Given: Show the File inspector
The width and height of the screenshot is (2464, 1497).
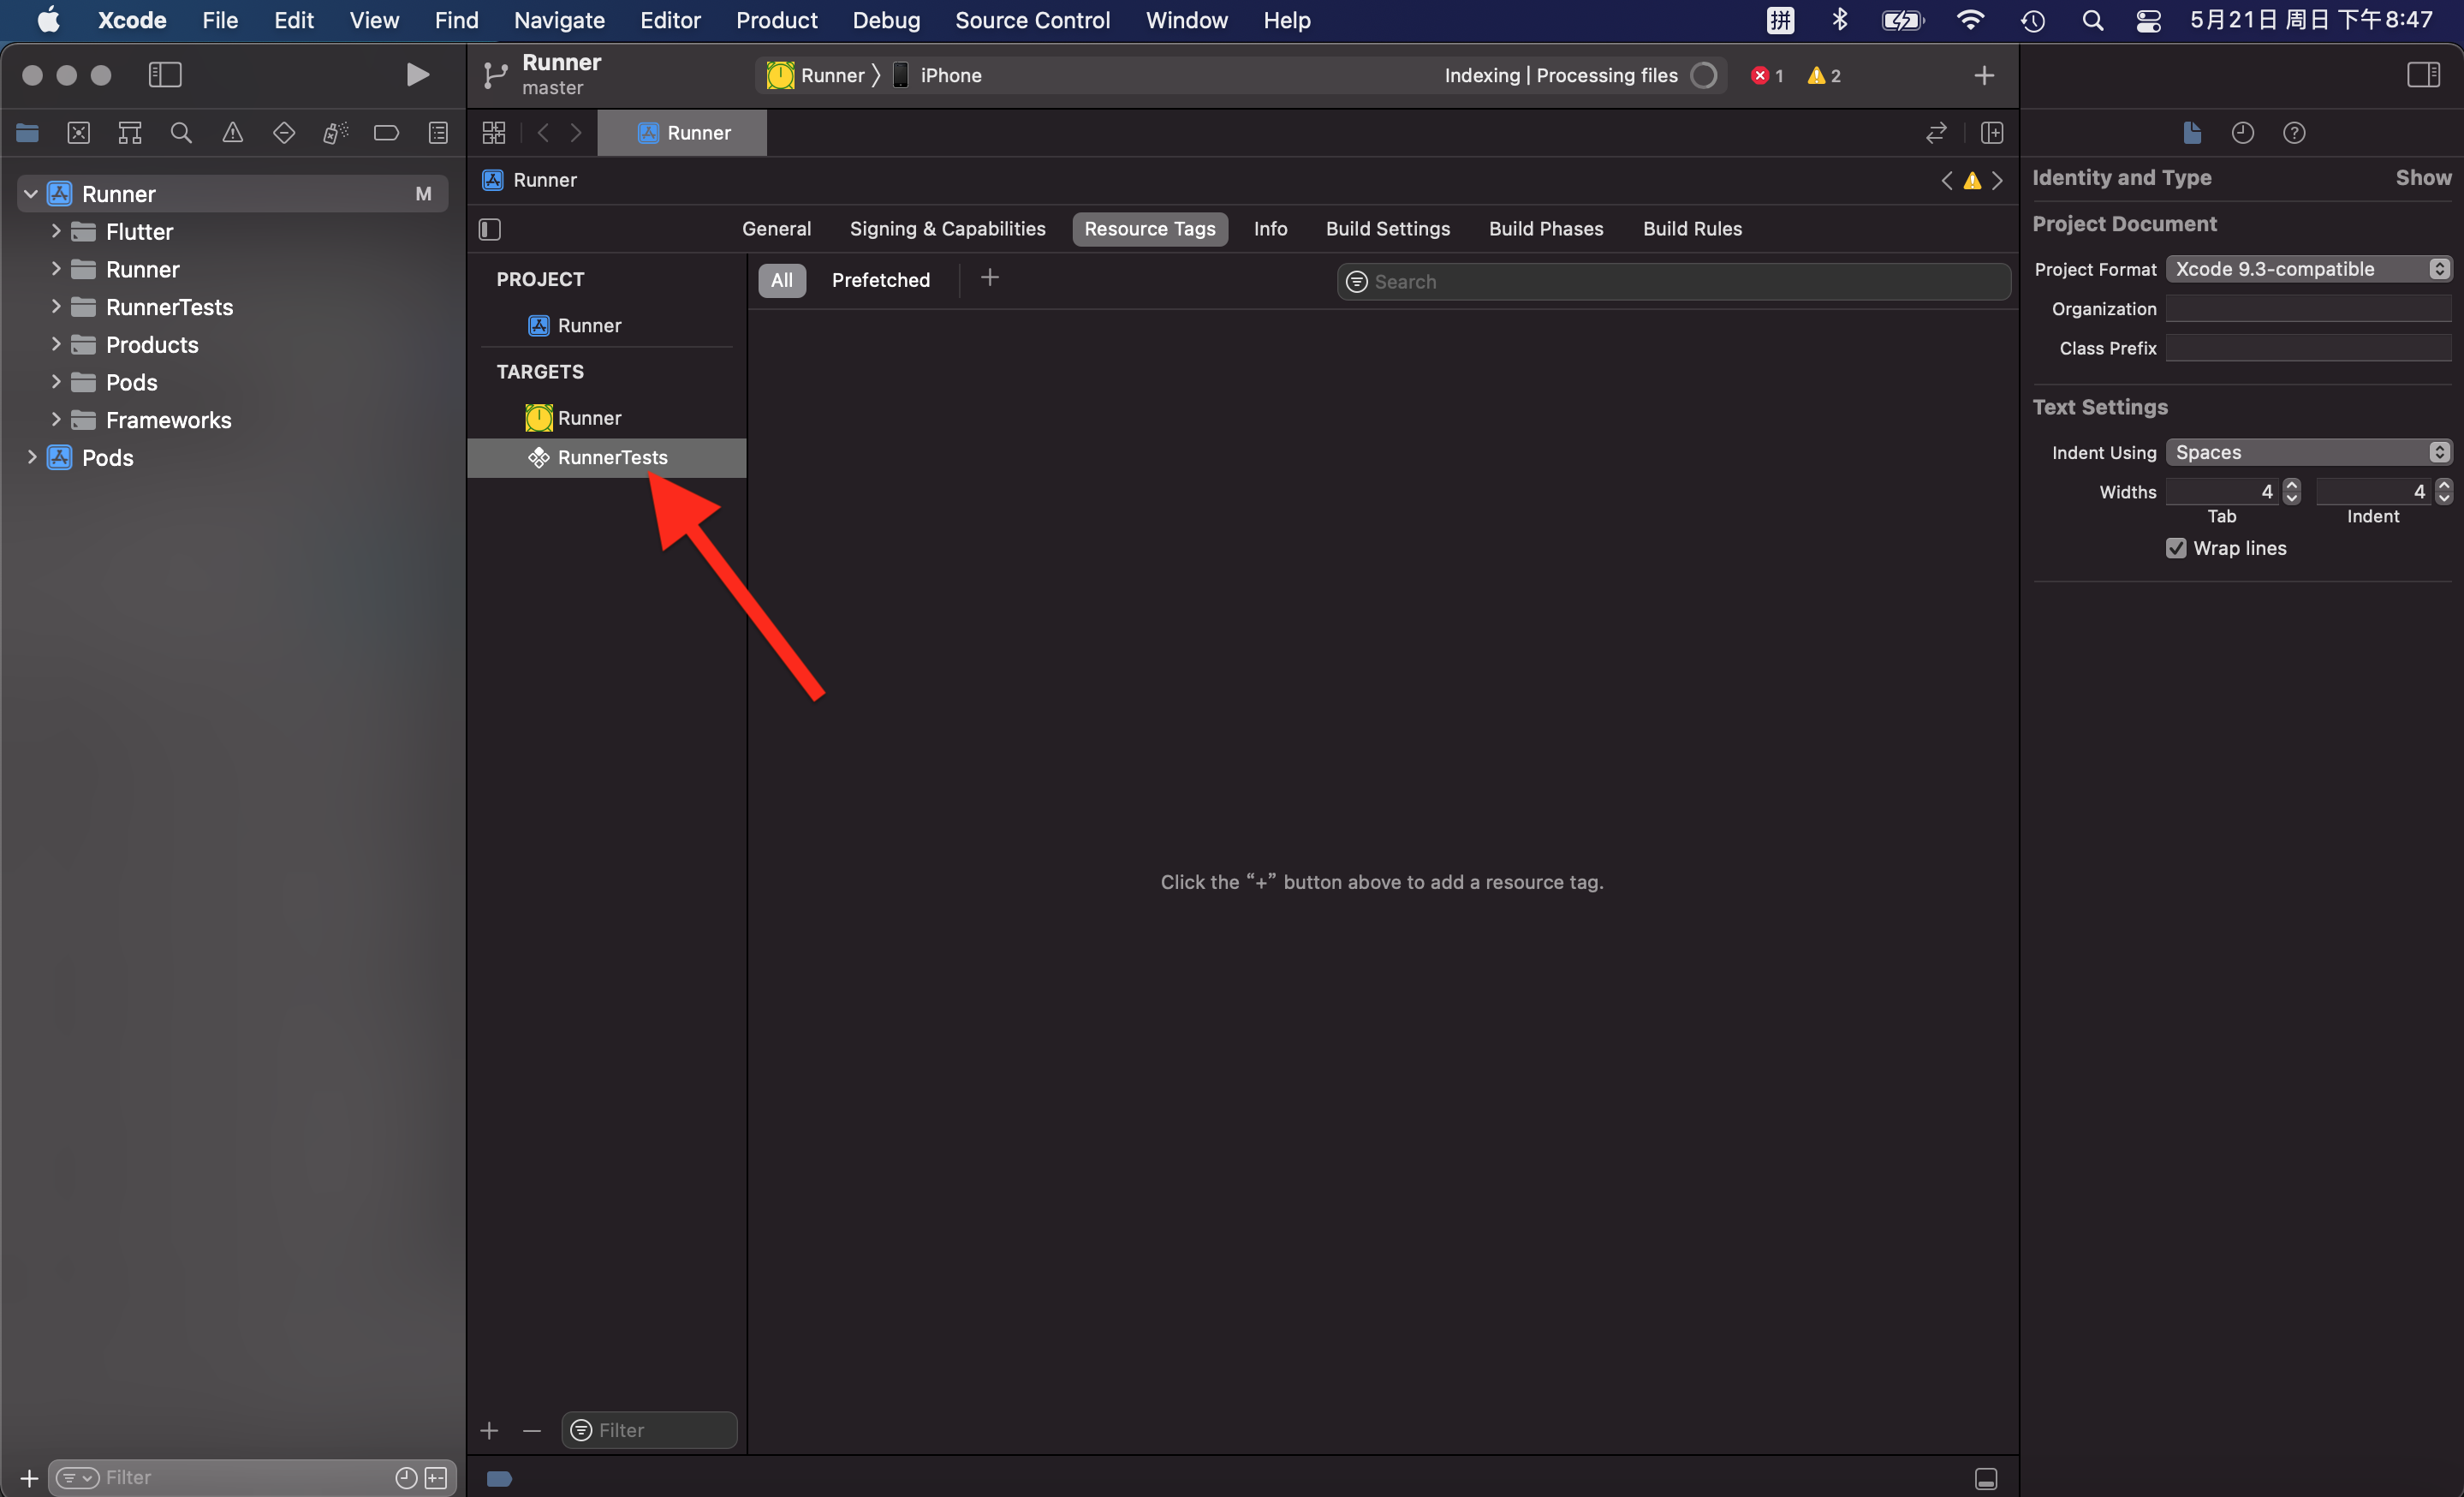Looking at the screenshot, I should point(2192,133).
